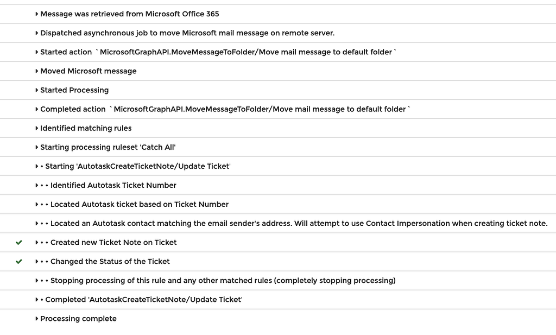
Task: Click the green checkmark beside 'Created new Ticket Note on Ticket'
Action: (x=19, y=242)
